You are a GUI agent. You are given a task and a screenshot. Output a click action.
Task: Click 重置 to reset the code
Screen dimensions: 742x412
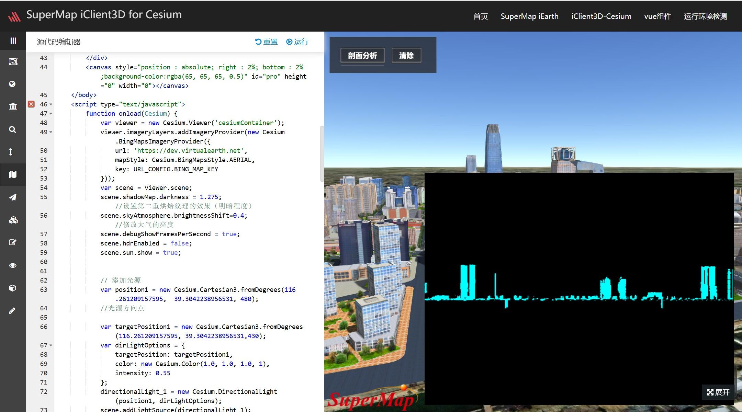267,42
